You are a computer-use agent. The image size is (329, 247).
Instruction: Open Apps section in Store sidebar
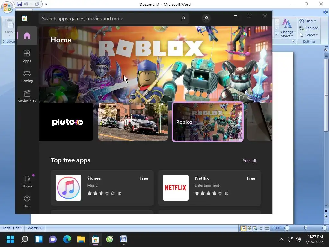click(x=27, y=57)
